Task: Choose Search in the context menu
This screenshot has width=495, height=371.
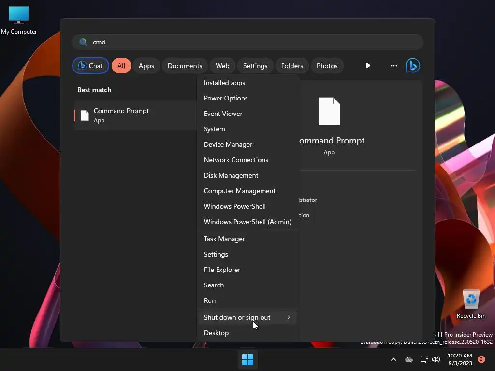Action: tap(247, 285)
